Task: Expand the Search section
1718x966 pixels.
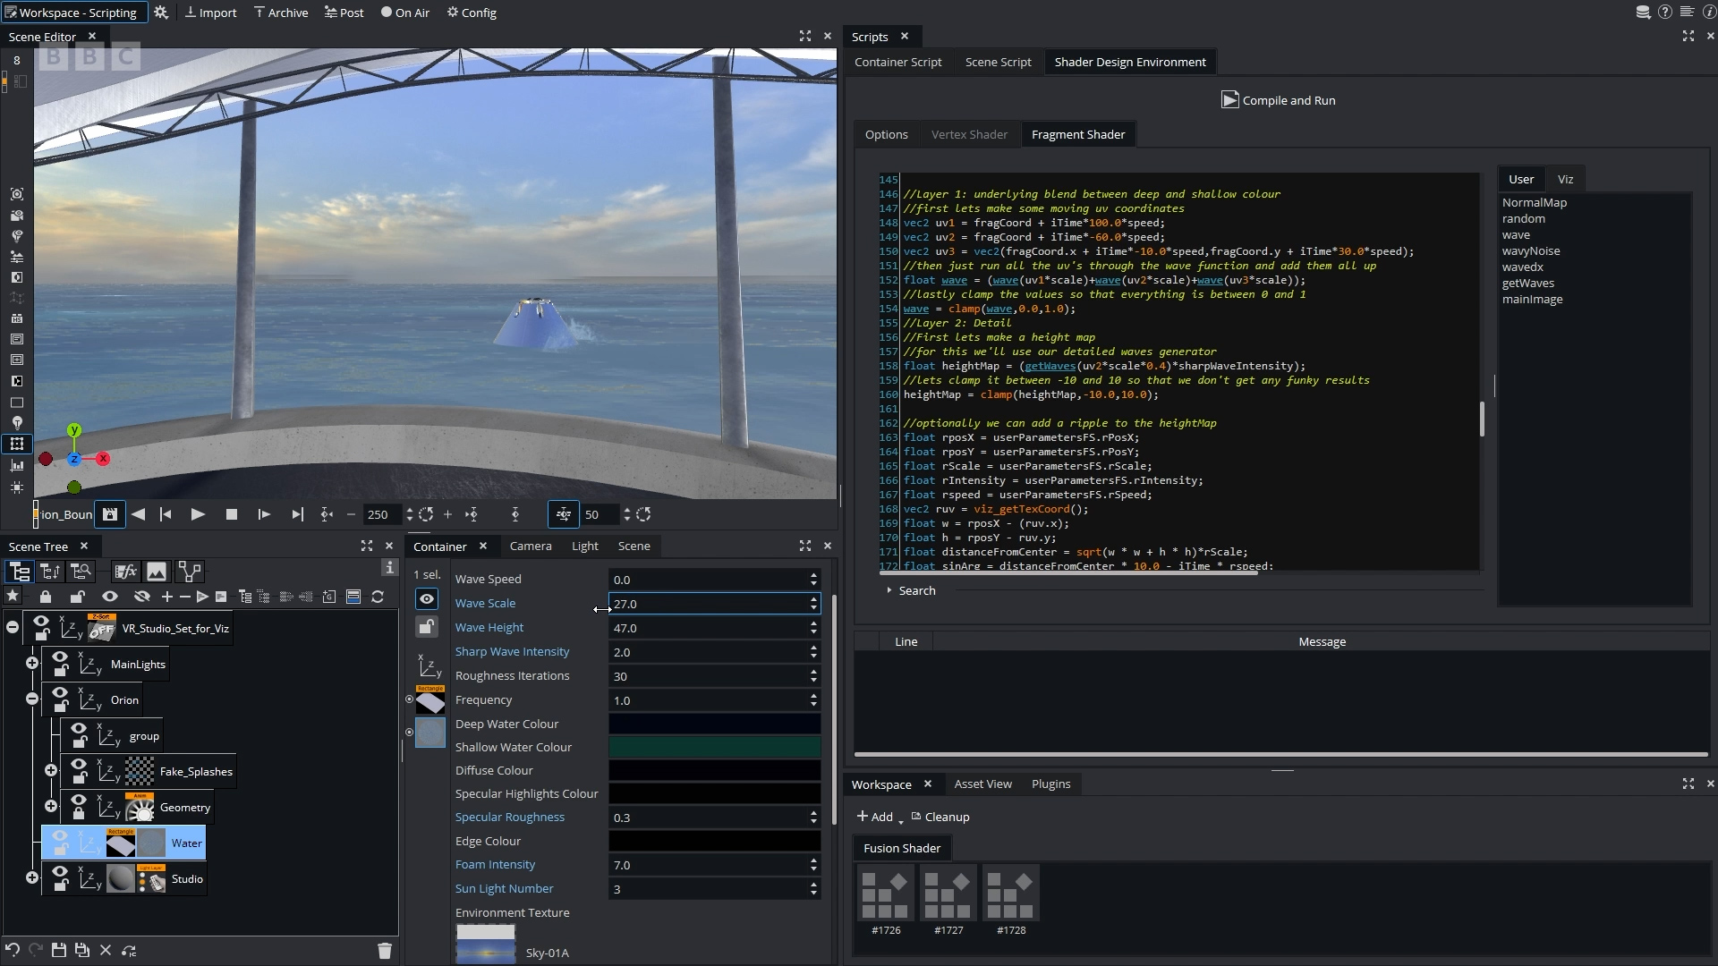Action: (x=911, y=590)
